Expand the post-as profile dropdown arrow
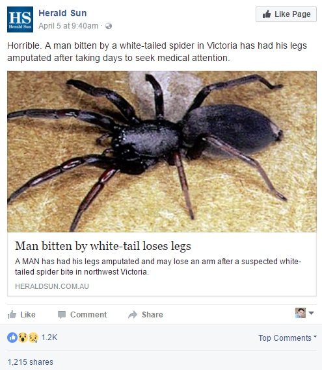Screen dimensions: 322x370 312,313
